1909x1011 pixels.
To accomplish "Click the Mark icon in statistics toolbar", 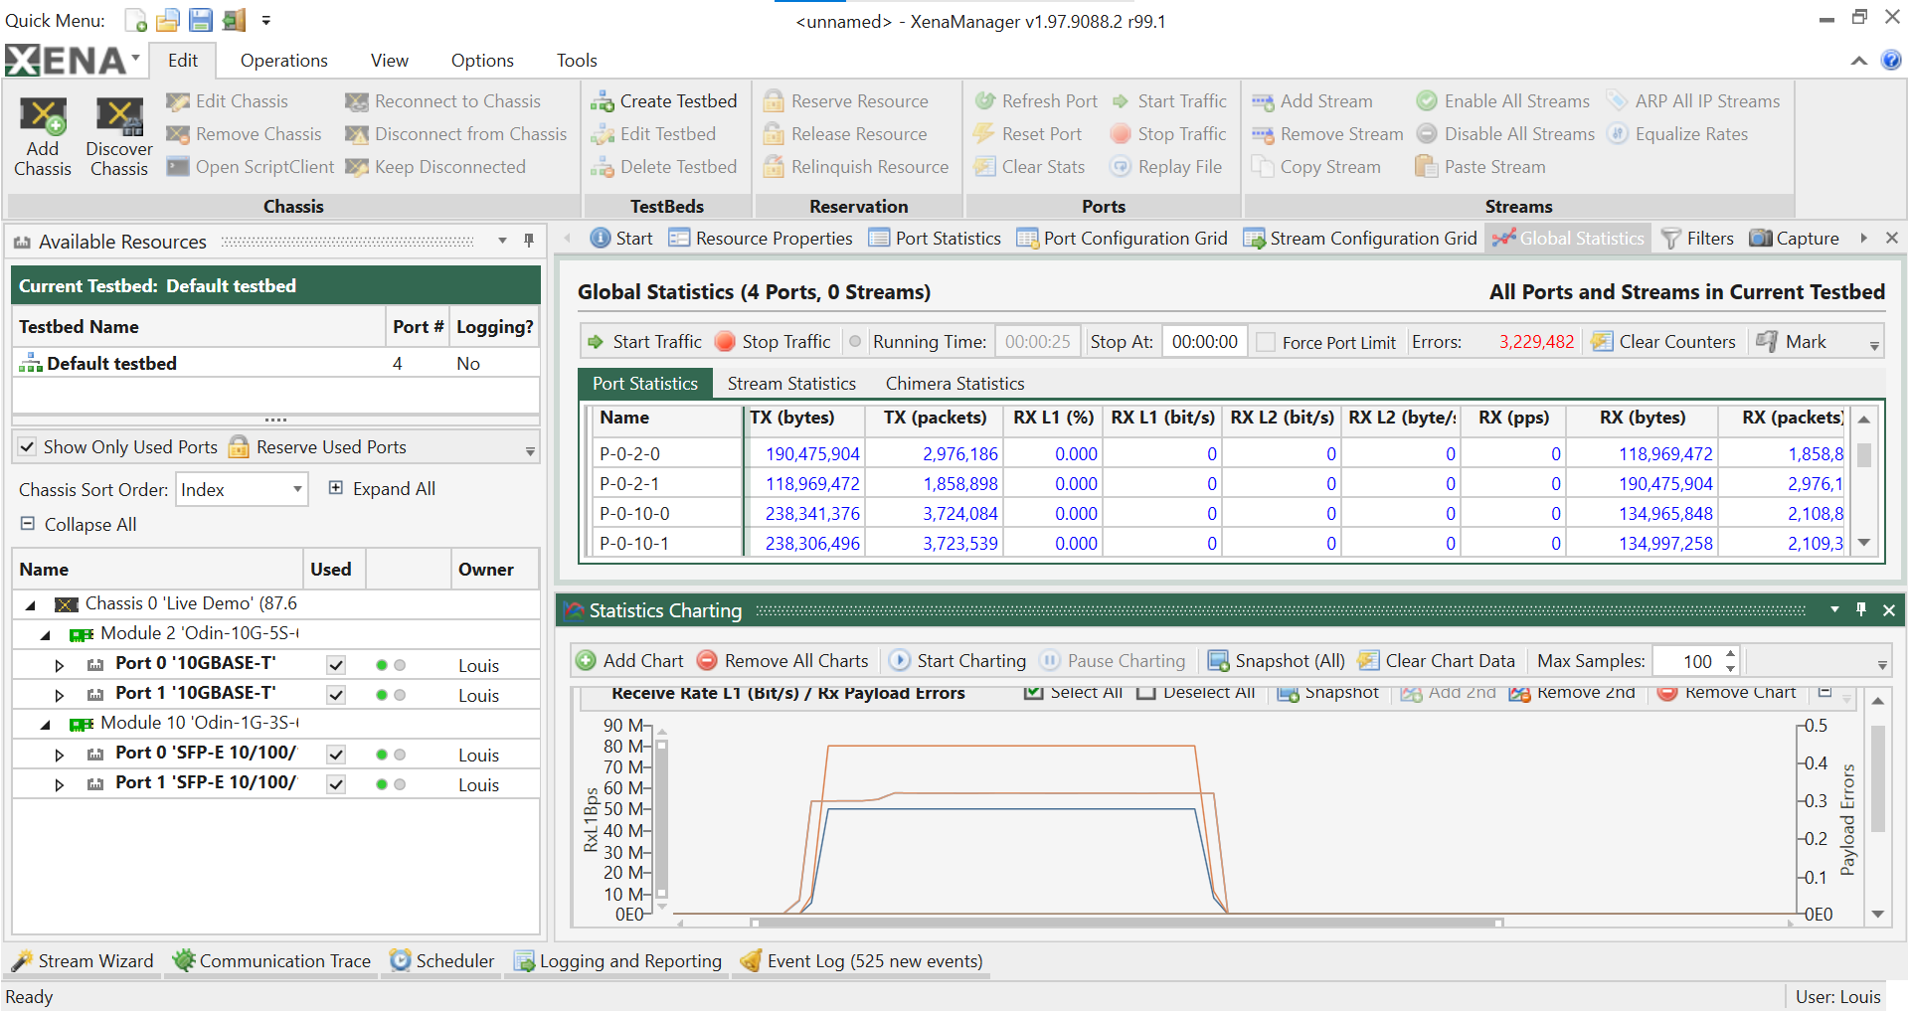I will (1767, 342).
